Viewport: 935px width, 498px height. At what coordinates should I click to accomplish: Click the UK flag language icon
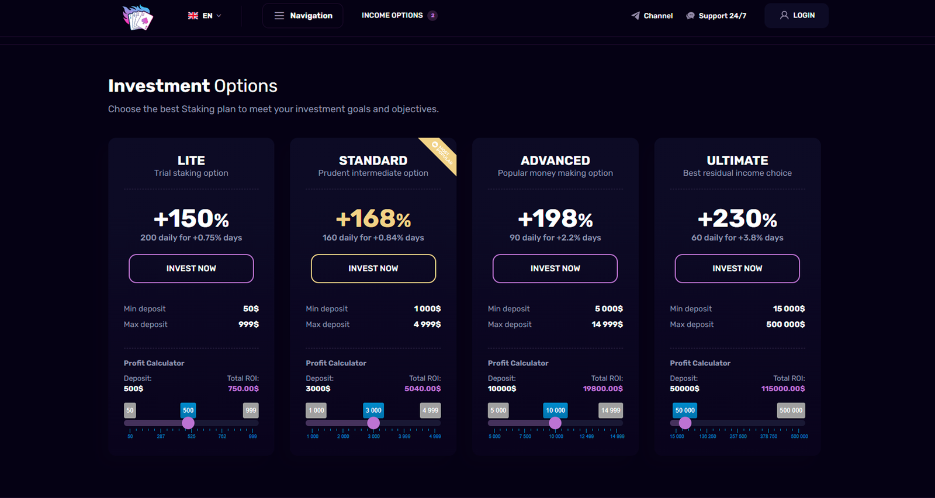[193, 16]
